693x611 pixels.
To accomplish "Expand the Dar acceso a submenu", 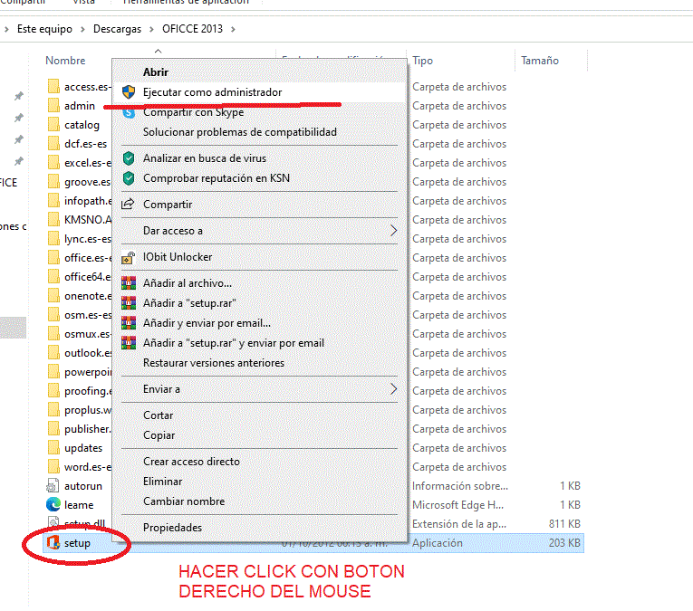I will [x=393, y=231].
